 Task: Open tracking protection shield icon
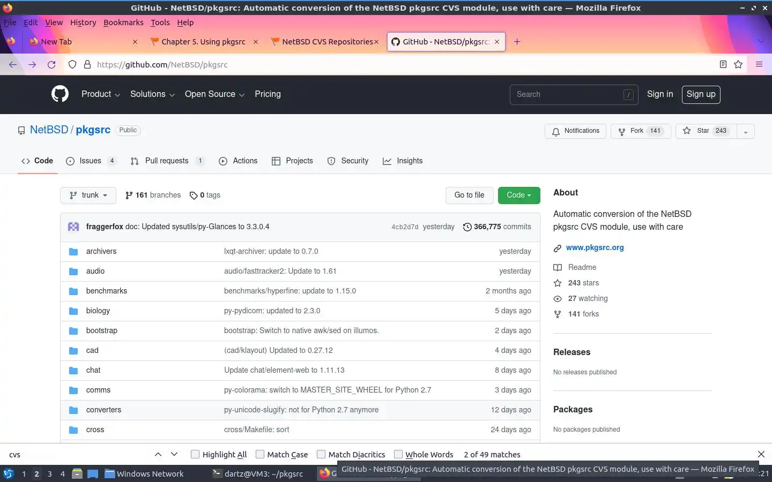[72, 64]
